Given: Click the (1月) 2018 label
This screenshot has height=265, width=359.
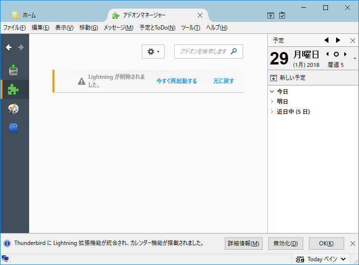Looking at the screenshot, I should [x=306, y=65].
